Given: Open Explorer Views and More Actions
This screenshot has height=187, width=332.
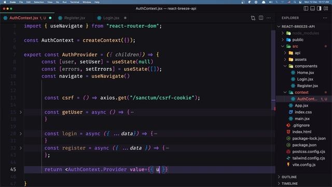Looking at the screenshot, I should [x=325, y=18].
